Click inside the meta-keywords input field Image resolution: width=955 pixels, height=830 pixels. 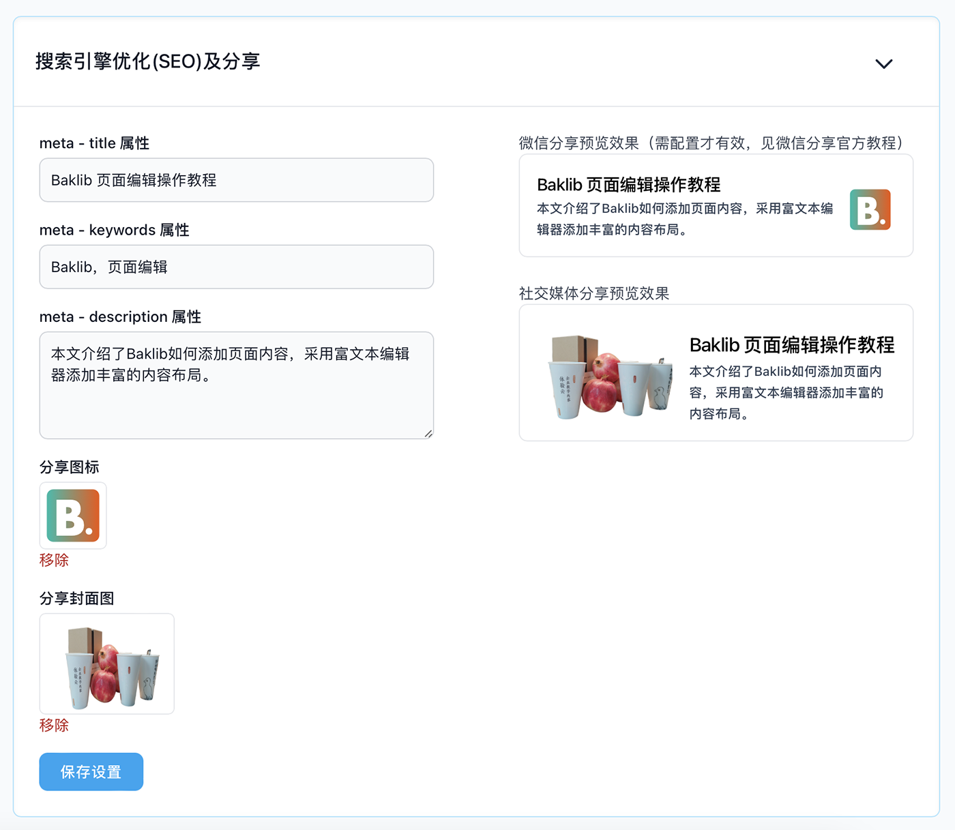(236, 267)
